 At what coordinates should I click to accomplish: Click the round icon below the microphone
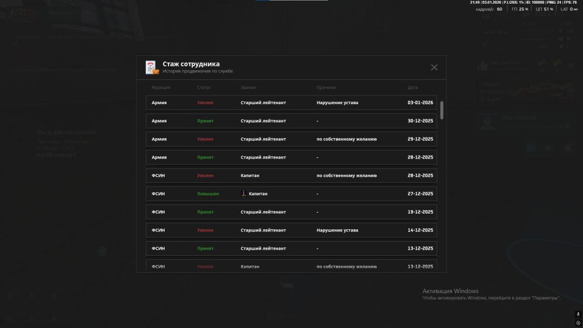tap(578, 323)
